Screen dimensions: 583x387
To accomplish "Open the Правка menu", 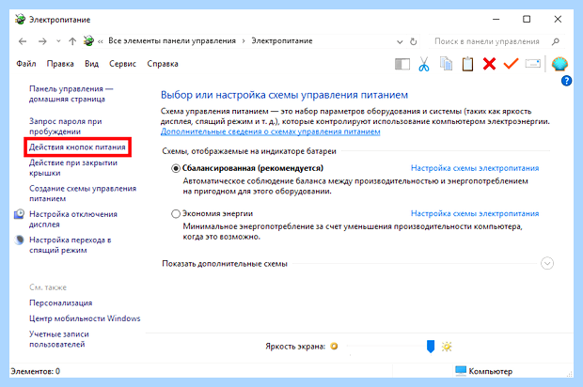I will click(60, 64).
